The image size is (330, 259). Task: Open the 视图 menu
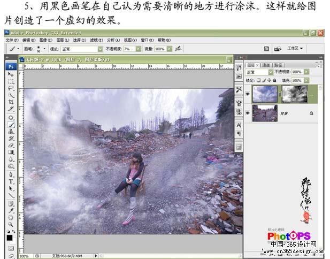click(131, 40)
